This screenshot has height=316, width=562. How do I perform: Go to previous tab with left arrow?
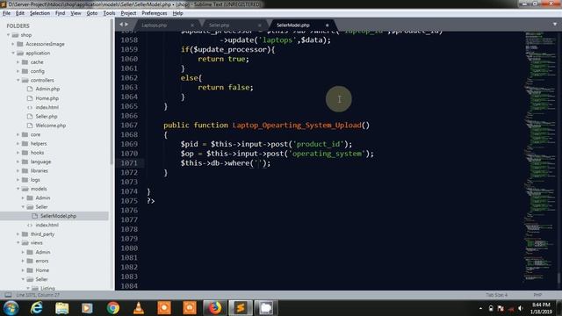click(121, 25)
